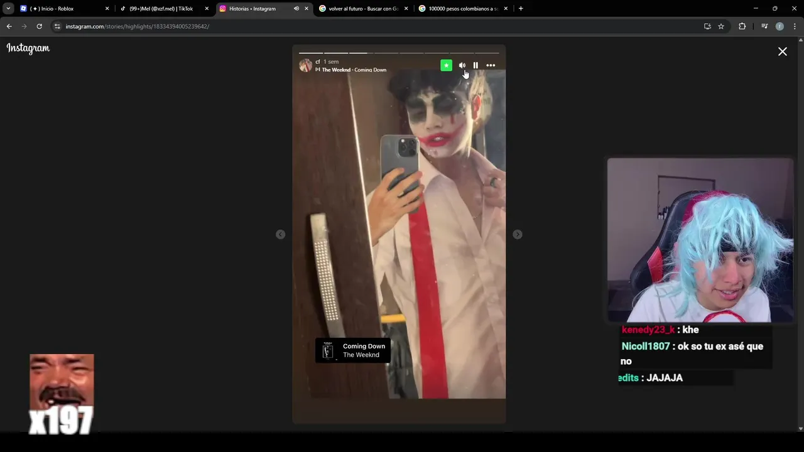Go to the previous story arrow
The width and height of the screenshot is (804, 452).
point(281,234)
